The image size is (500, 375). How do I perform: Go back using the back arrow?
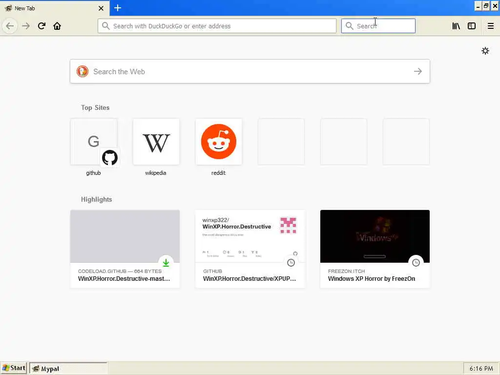(10, 26)
